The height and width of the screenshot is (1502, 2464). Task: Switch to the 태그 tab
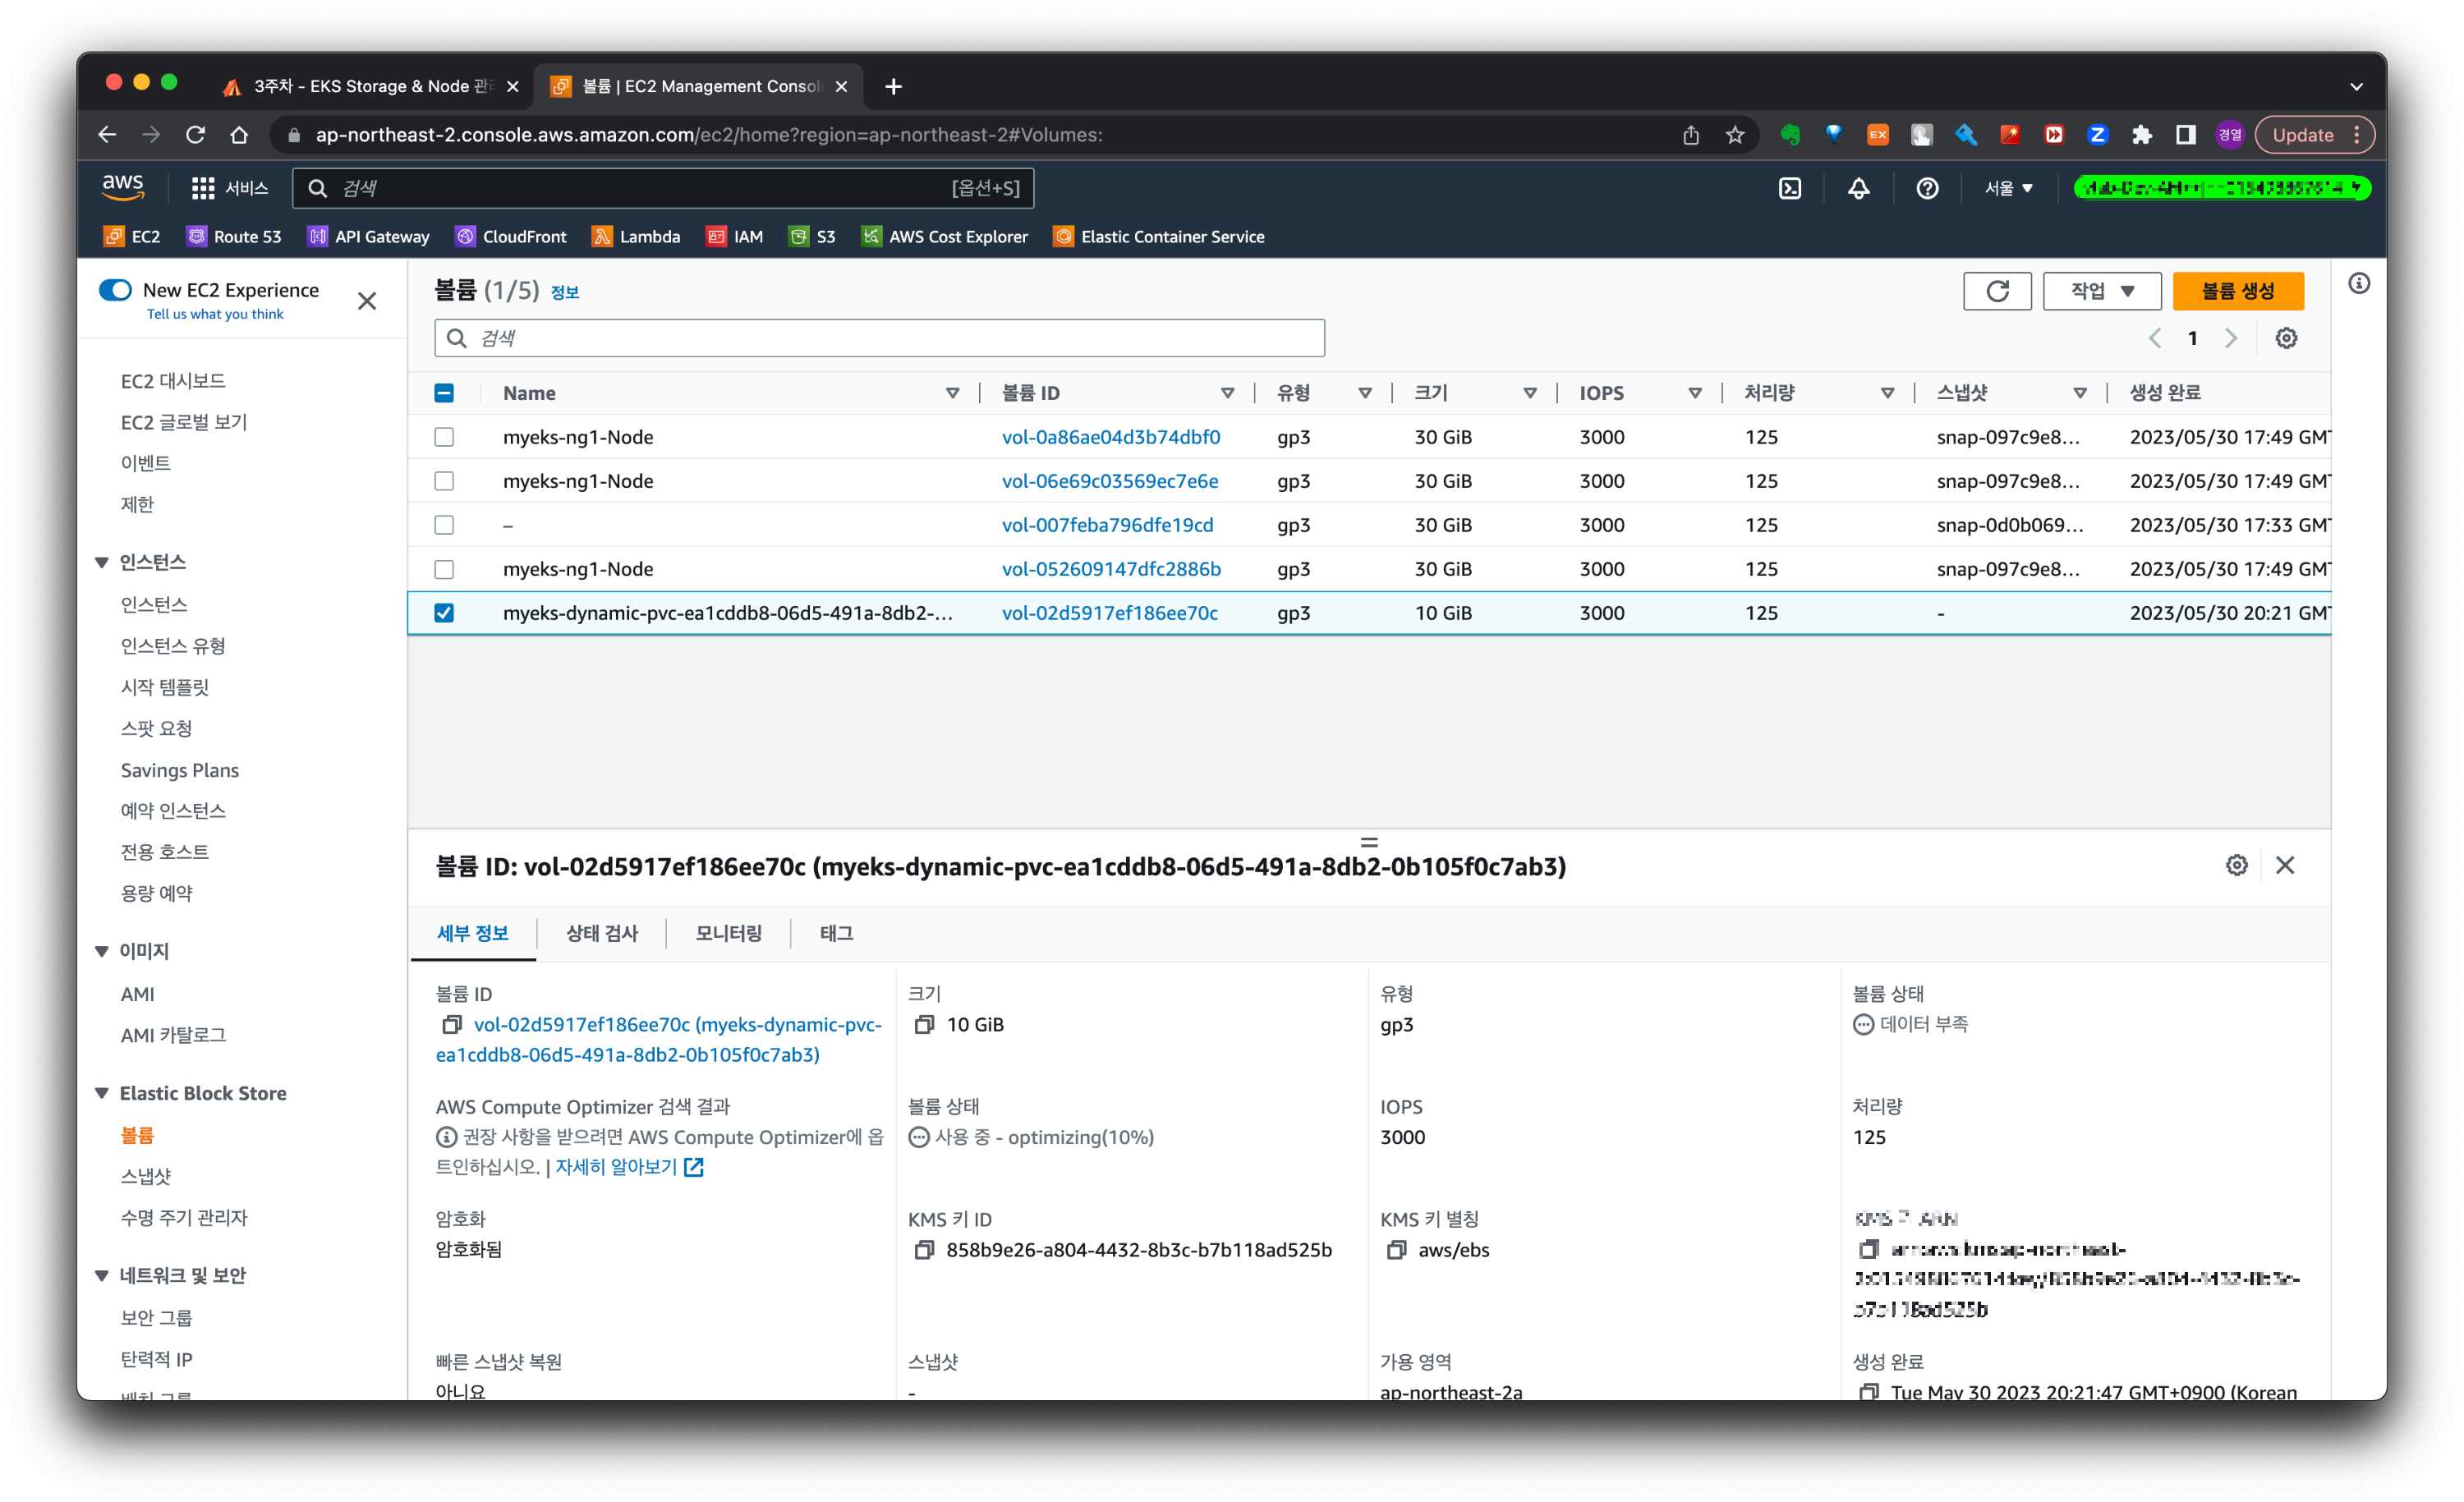(x=836, y=933)
